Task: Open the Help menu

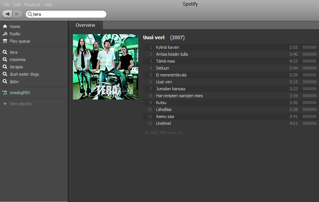Action: (48, 5)
